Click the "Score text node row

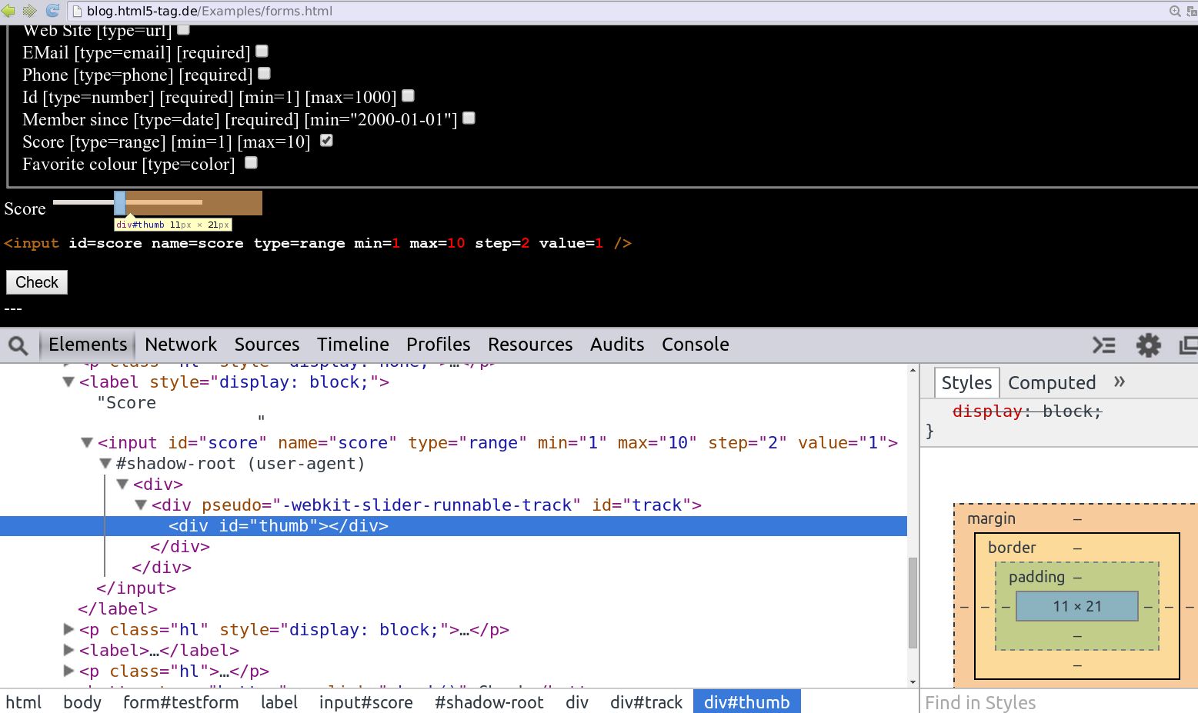(x=127, y=403)
